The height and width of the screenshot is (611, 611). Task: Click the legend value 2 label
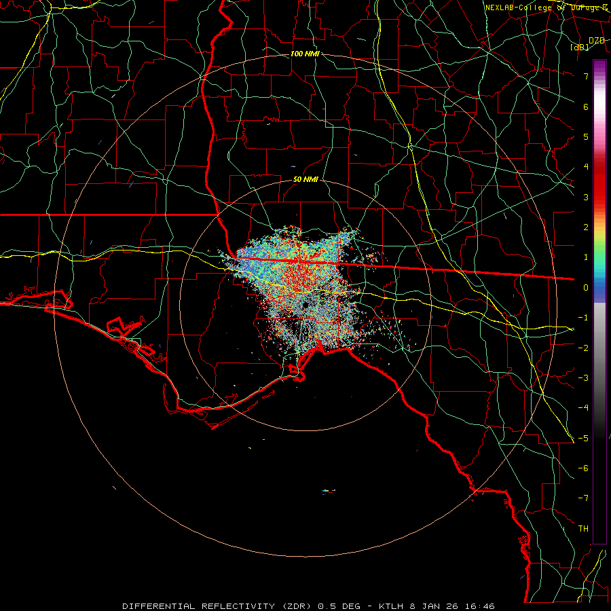pyautogui.click(x=586, y=227)
